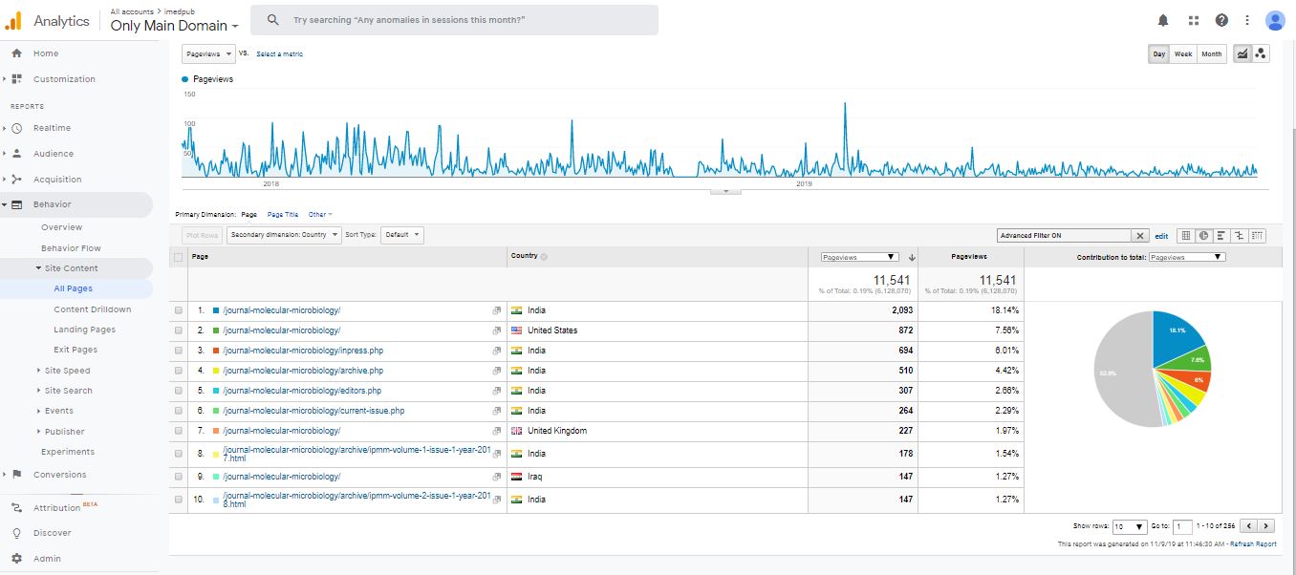Viewport: 1296px width, 575px height.
Task: Open the inpress.php page in new window icon
Action: pyautogui.click(x=496, y=351)
